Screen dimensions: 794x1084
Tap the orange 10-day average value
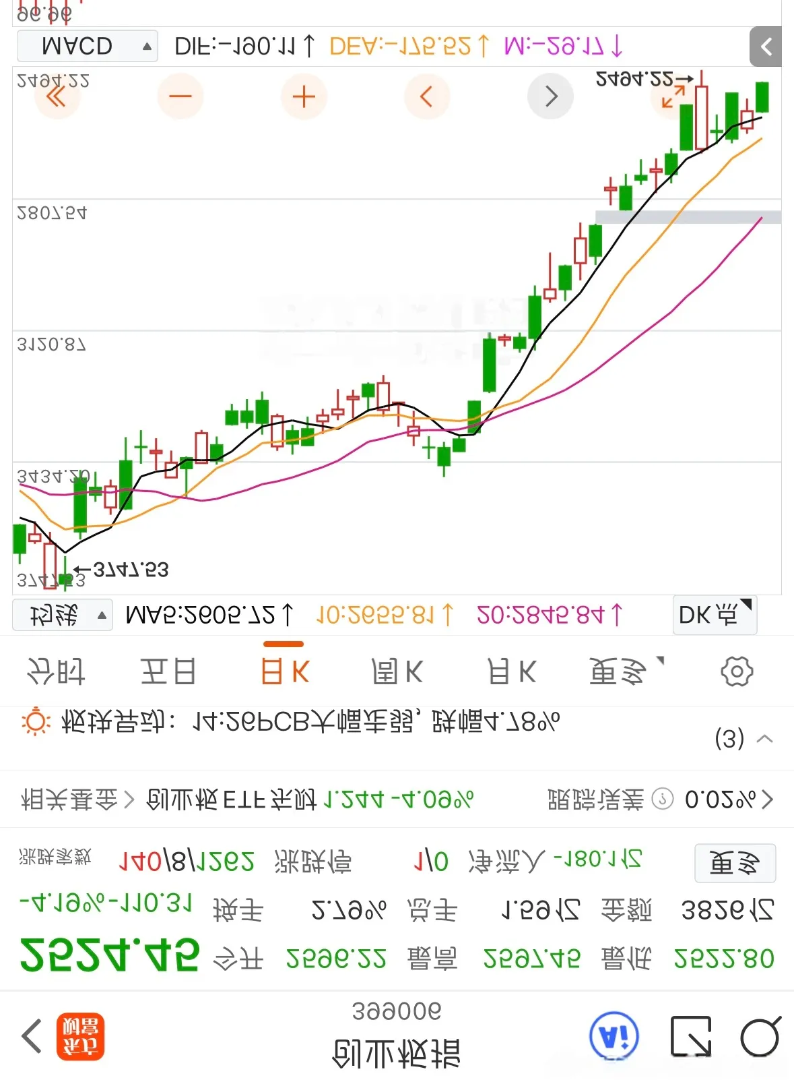[x=385, y=615]
